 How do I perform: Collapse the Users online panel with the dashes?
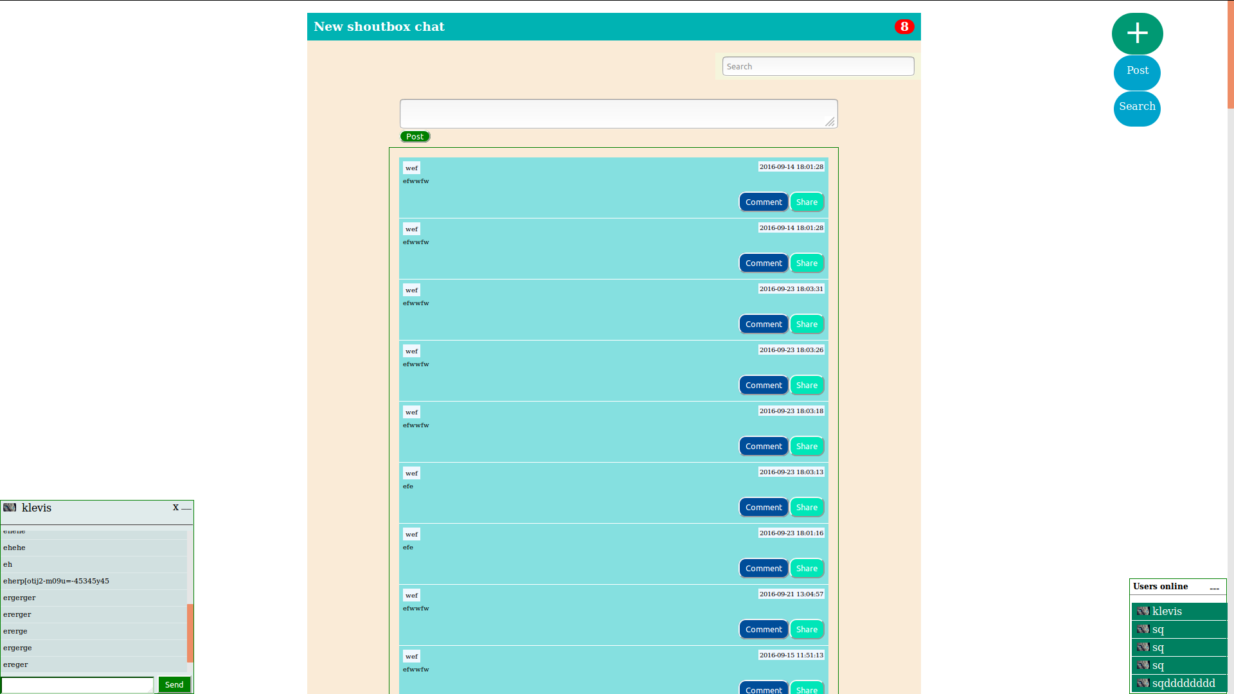1214,588
